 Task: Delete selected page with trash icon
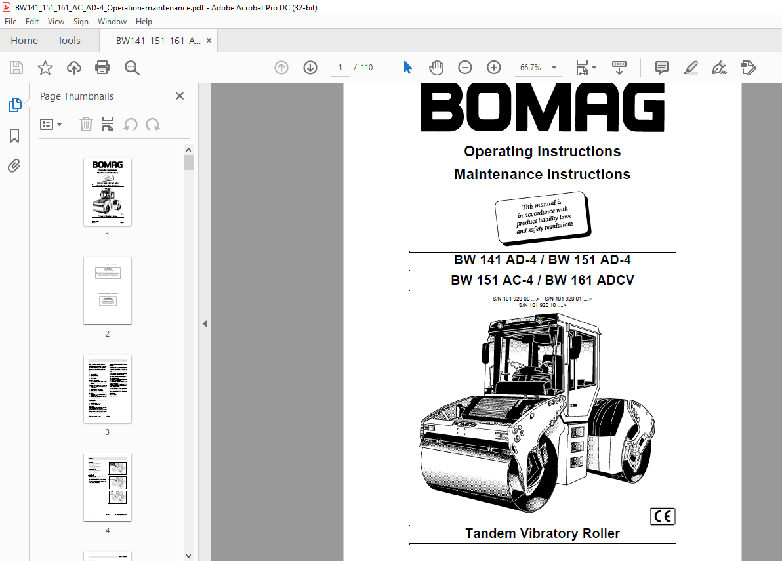87,124
